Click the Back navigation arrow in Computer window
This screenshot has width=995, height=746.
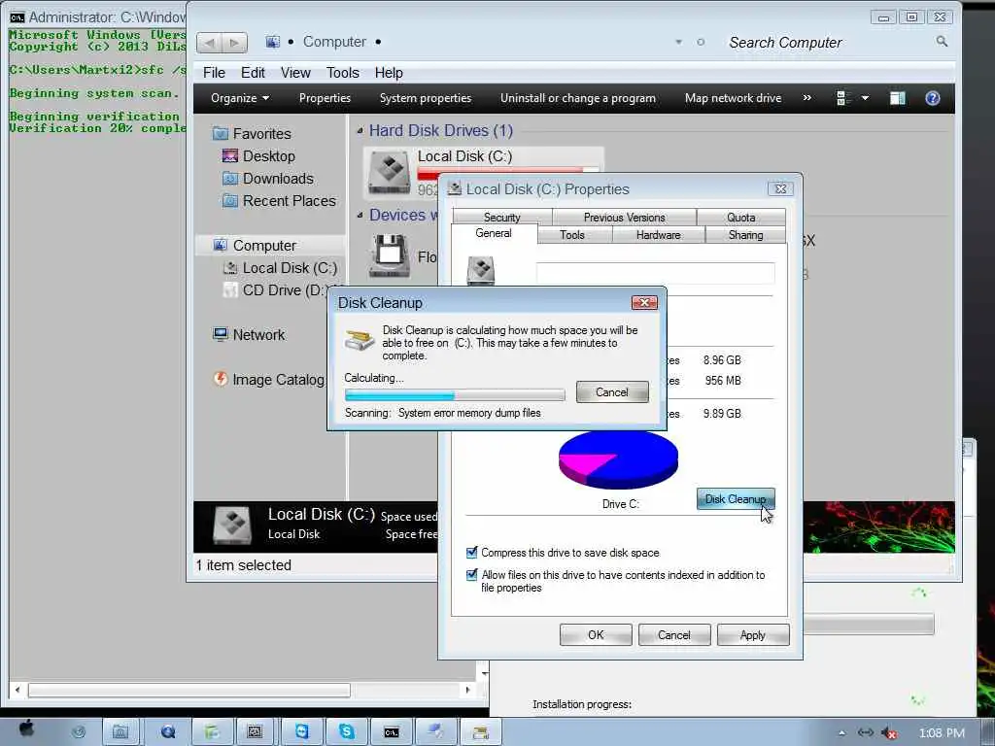210,43
